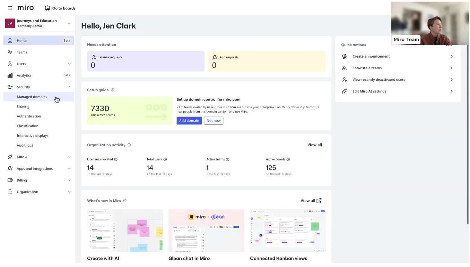Click the Miro AI sparkle icon
This screenshot has width=470, height=267.
coord(10,157)
